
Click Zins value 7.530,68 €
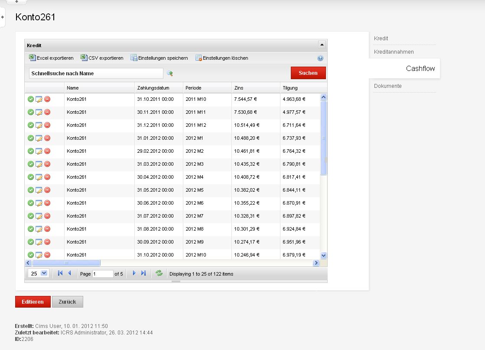click(x=245, y=112)
